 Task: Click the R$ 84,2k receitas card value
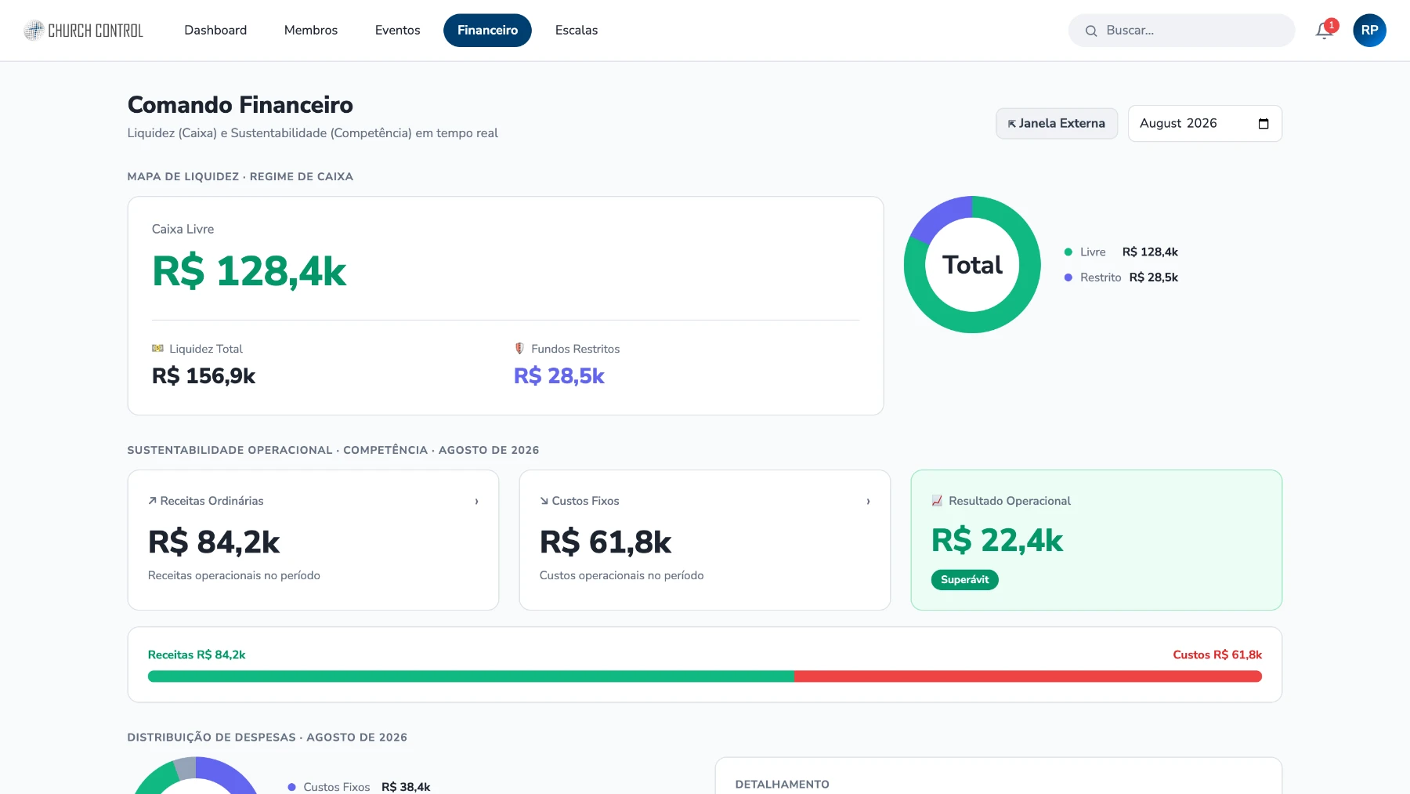pyautogui.click(x=214, y=542)
